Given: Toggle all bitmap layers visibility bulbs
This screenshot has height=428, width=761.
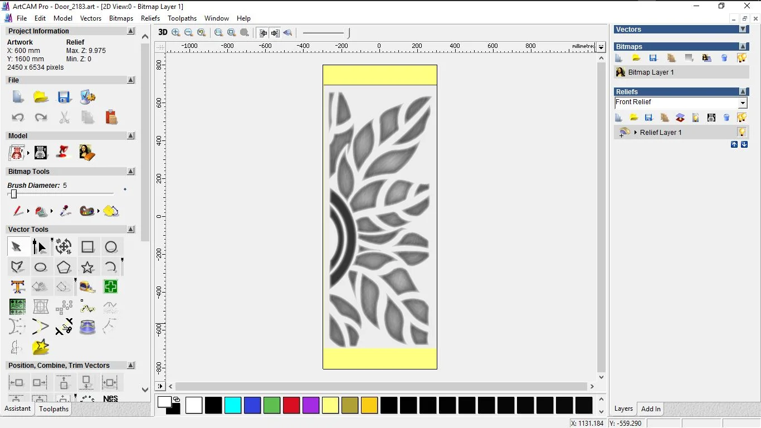Looking at the screenshot, I should pyautogui.click(x=742, y=58).
